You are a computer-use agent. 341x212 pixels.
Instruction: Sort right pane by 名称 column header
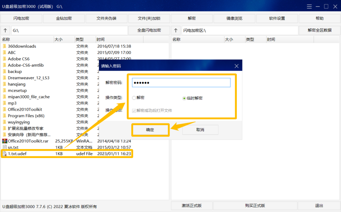tap(198, 39)
